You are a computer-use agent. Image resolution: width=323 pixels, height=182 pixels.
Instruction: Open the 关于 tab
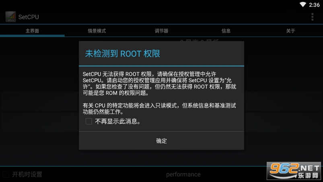click(291, 31)
